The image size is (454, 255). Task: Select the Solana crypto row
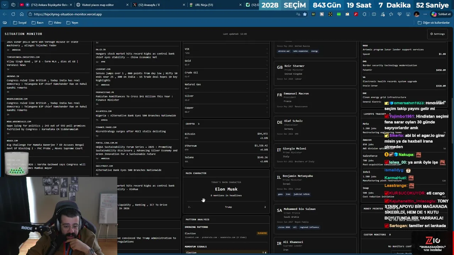tap(226, 159)
